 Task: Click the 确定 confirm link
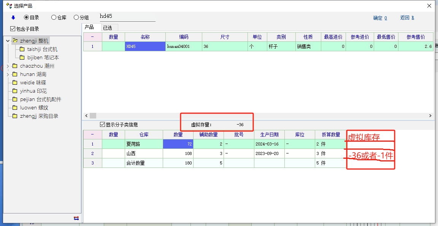380,18
